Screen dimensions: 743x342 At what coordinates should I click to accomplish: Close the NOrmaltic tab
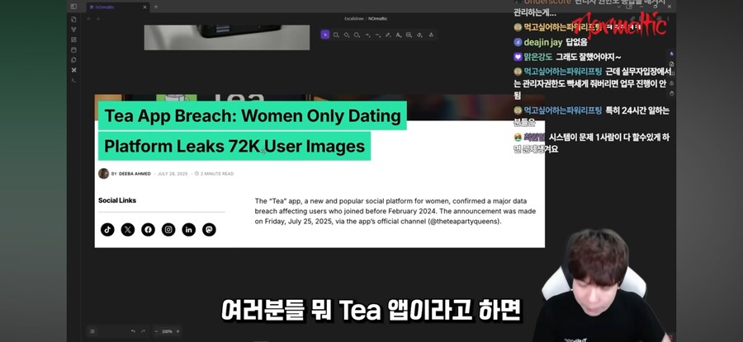pyautogui.click(x=144, y=7)
